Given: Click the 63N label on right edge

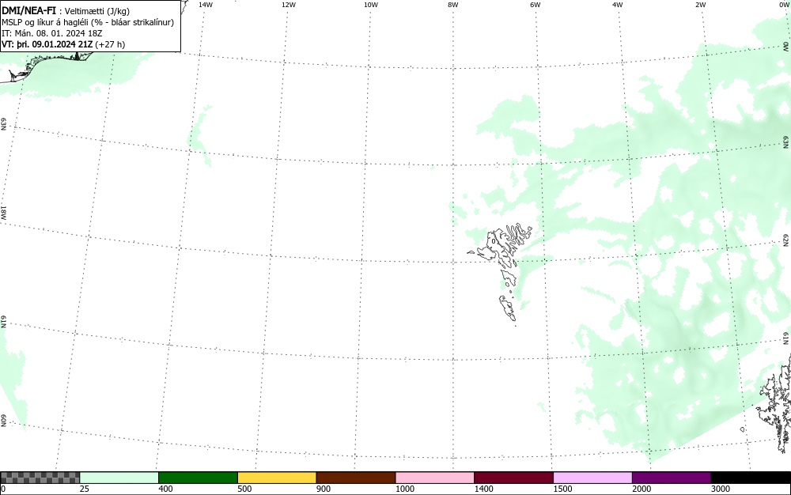Looking at the screenshot, I should coord(786,141).
